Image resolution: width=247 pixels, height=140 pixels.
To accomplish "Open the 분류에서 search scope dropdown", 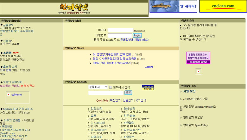I will coord(98,87).
